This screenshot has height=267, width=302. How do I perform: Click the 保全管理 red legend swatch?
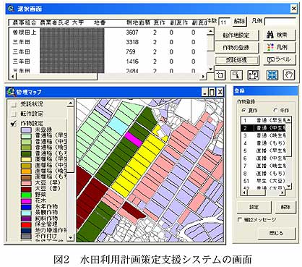(x=26, y=224)
